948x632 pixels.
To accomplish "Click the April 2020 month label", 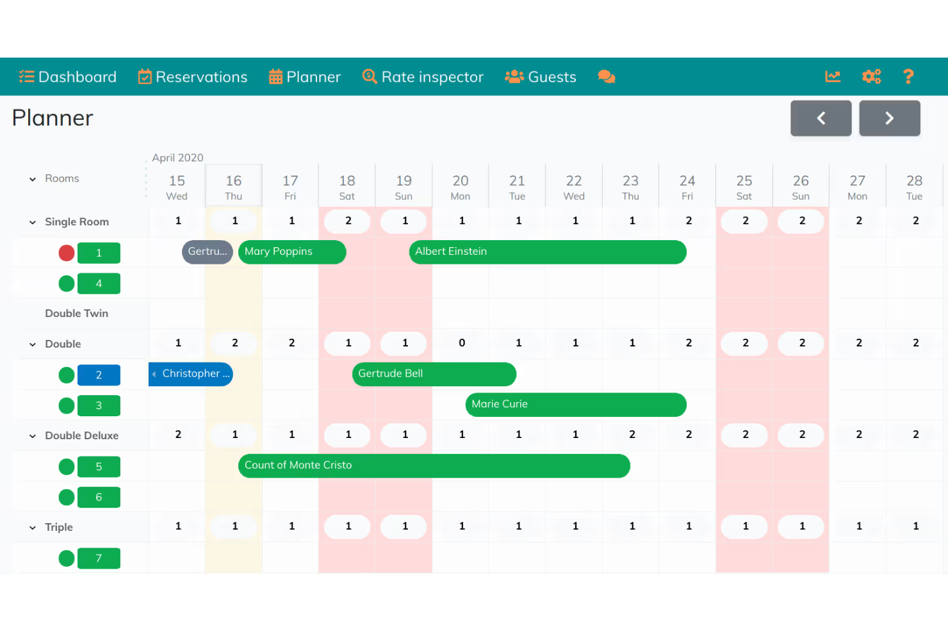I will pyautogui.click(x=177, y=158).
